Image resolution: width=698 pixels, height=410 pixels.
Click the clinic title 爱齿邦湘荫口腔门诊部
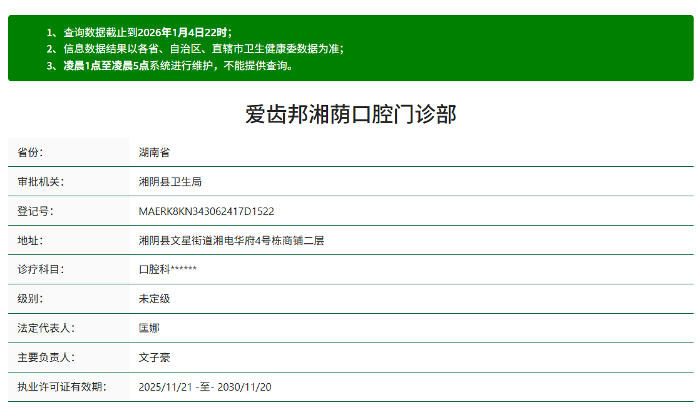click(351, 114)
